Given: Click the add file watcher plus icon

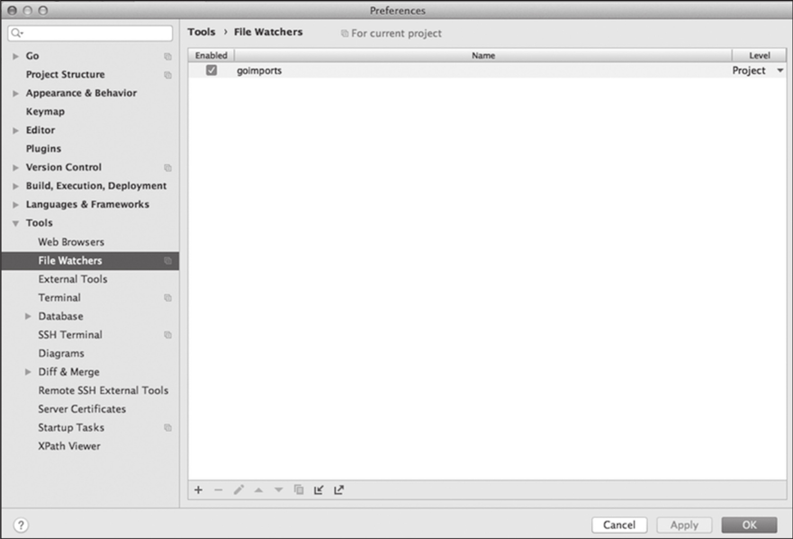Looking at the screenshot, I should 199,490.
